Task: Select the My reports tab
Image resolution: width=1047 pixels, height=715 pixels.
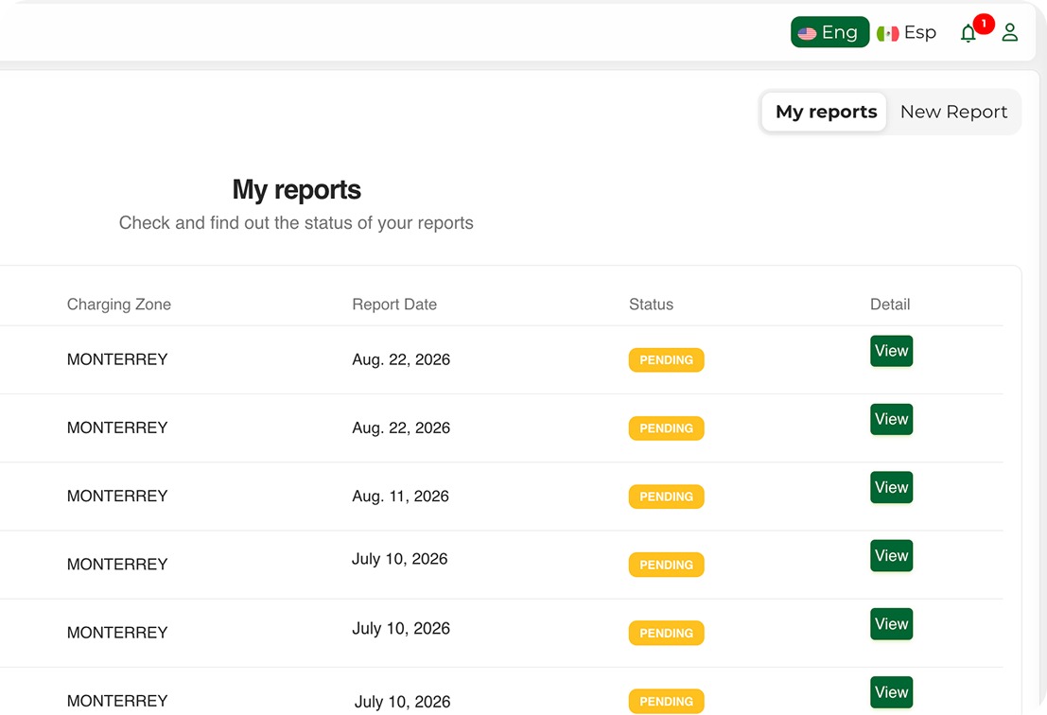Action: tap(824, 111)
